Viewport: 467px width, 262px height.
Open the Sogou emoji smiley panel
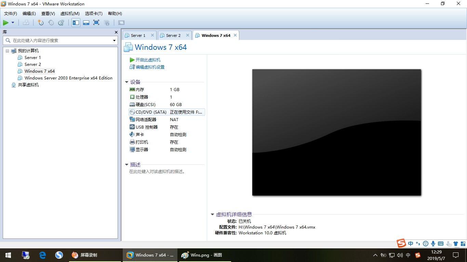(426, 244)
